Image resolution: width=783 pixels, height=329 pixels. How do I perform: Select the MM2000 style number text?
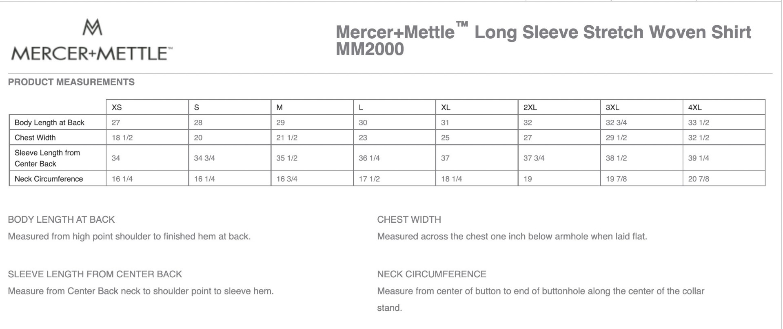click(370, 49)
